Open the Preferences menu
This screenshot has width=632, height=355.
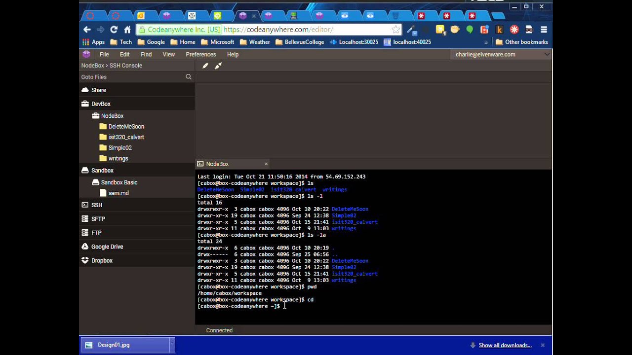(x=201, y=54)
